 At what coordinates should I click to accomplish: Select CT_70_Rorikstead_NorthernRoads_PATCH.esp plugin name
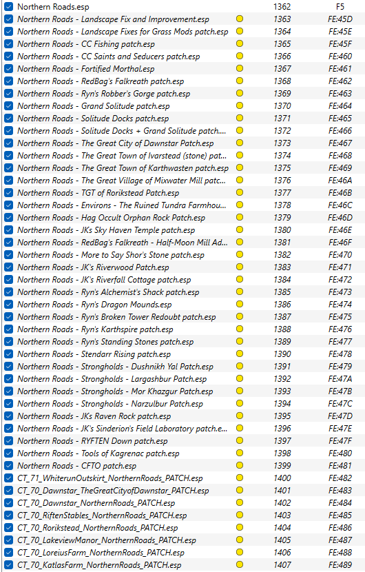pyautogui.click(x=98, y=528)
